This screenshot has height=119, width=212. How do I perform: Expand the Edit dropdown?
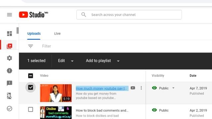point(66,61)
